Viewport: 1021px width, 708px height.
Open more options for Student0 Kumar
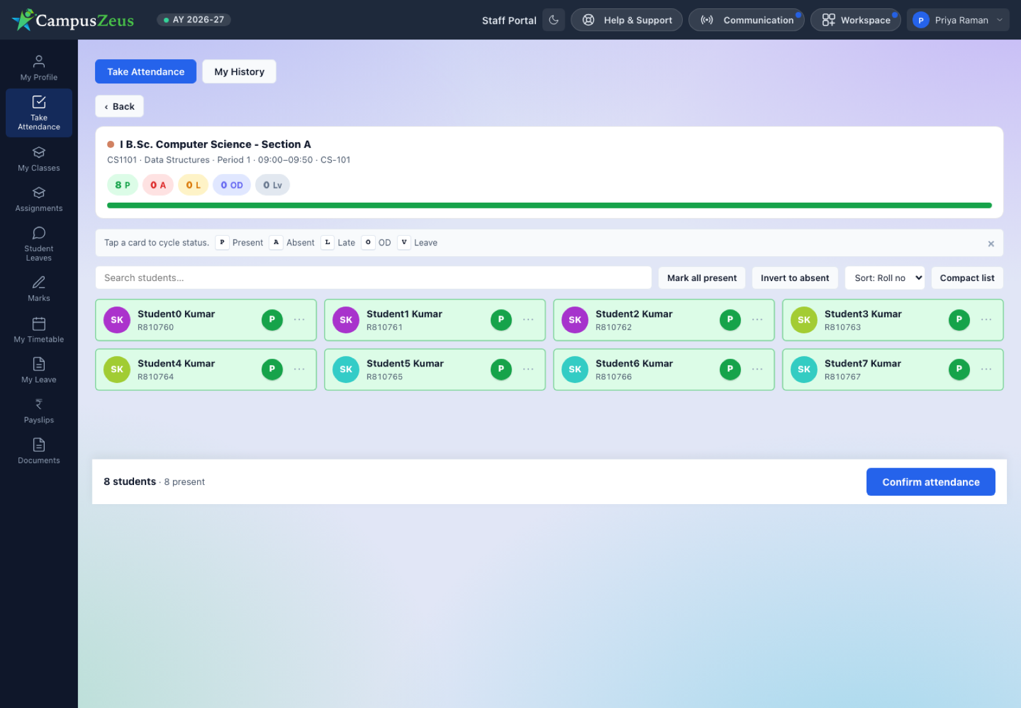pyautogui.click(x=299, y=319)
